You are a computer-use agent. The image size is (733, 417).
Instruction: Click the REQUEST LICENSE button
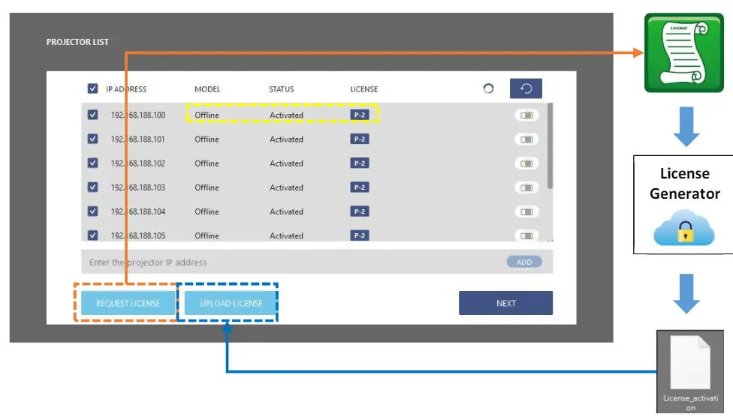(128, 303)
